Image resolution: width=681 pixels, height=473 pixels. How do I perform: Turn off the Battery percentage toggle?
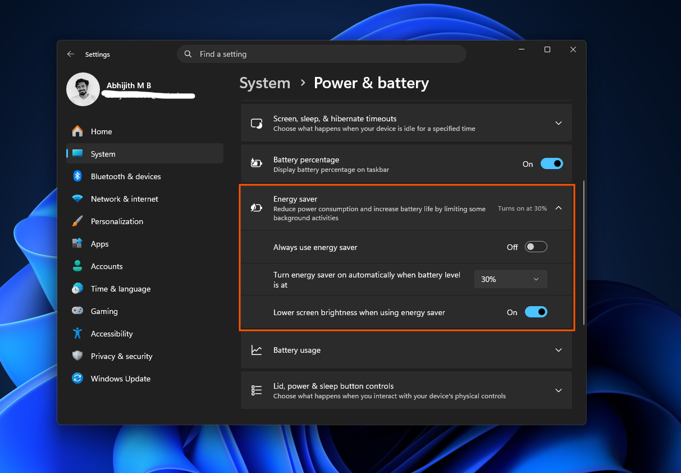(x=551, y=164)
